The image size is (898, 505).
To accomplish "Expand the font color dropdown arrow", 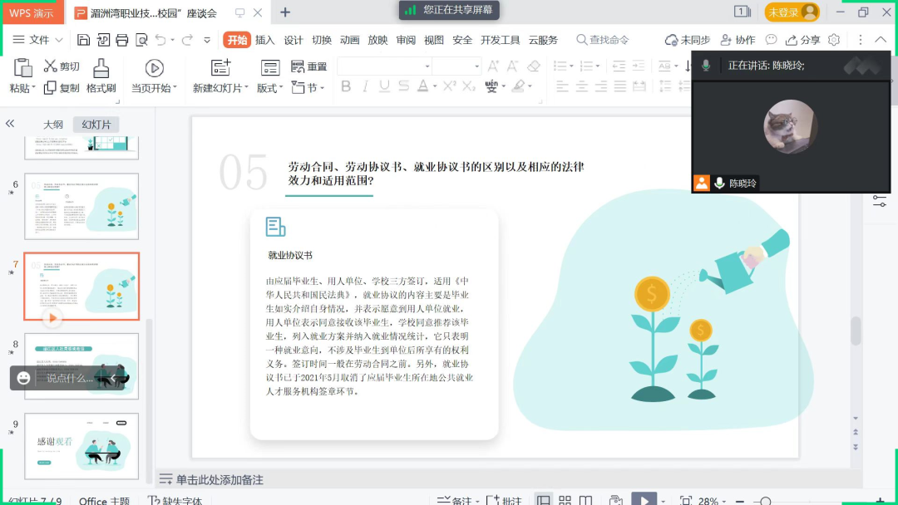I will point(435,87).
